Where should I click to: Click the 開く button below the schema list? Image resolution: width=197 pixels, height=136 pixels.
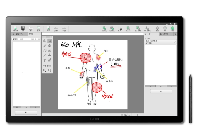pos(161,92)
